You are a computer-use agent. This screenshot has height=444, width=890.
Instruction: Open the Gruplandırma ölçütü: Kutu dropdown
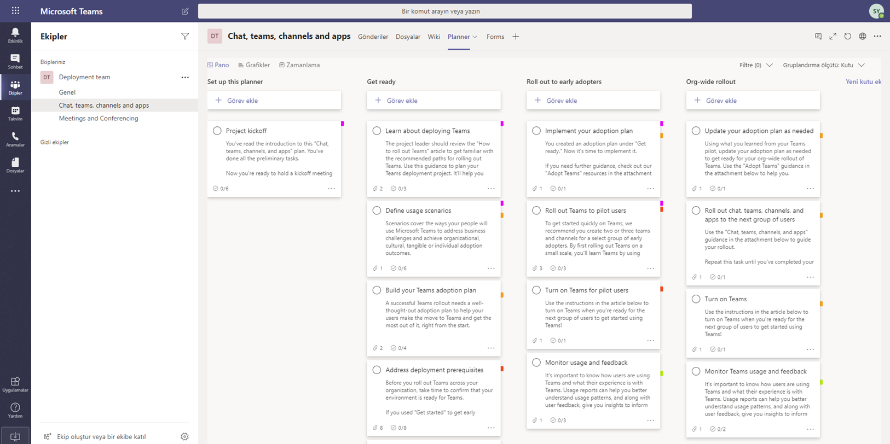point(824,65)
